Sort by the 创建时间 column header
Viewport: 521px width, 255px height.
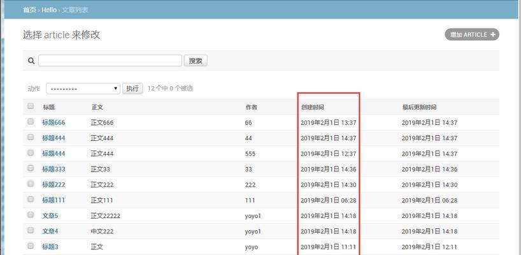tap(312, 107)
